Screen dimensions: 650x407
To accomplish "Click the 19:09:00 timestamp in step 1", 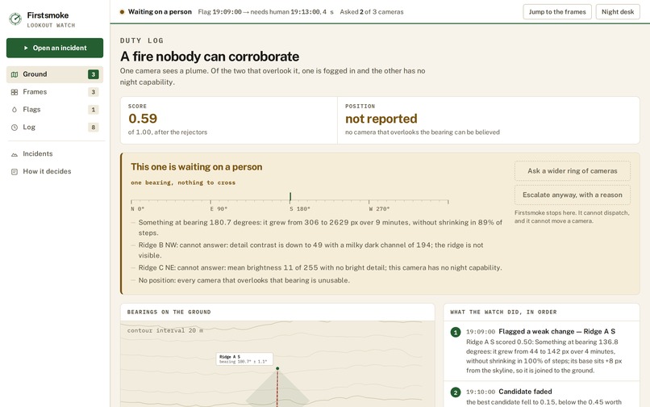I will (481, 332).
